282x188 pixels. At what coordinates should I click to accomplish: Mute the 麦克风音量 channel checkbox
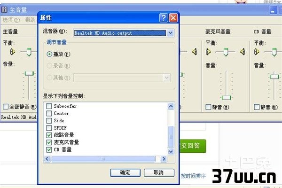tap(208, 107)
